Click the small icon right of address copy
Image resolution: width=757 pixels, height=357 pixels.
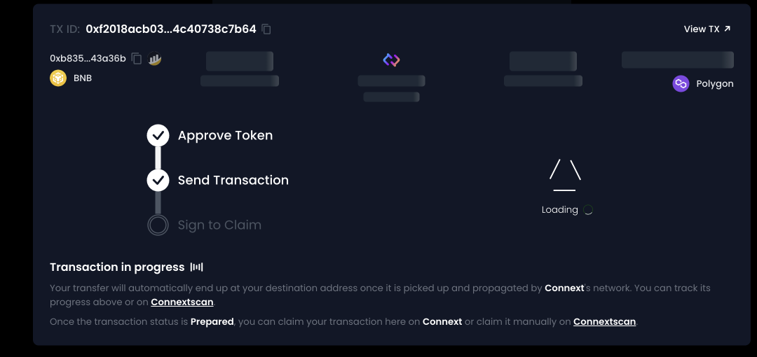(x=155, y=59)
